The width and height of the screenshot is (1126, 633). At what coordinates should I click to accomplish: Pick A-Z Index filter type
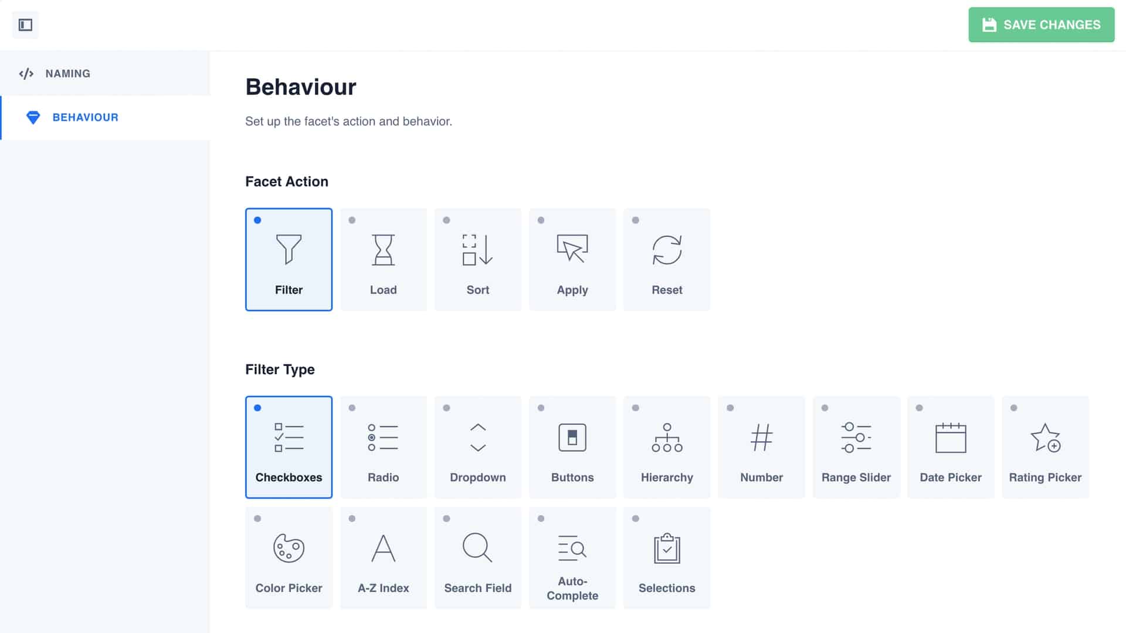(x=384, y=558)
